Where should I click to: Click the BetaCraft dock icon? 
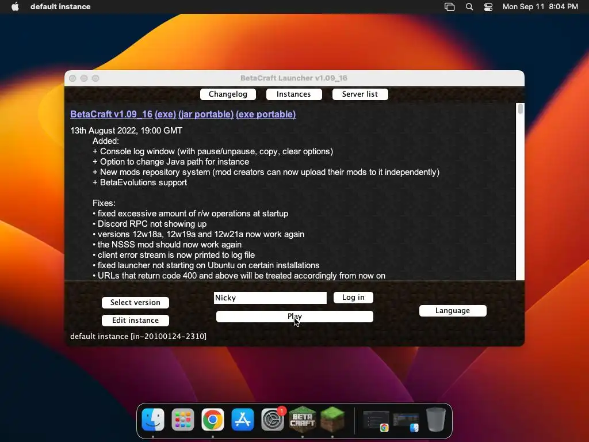click(303, 420)
